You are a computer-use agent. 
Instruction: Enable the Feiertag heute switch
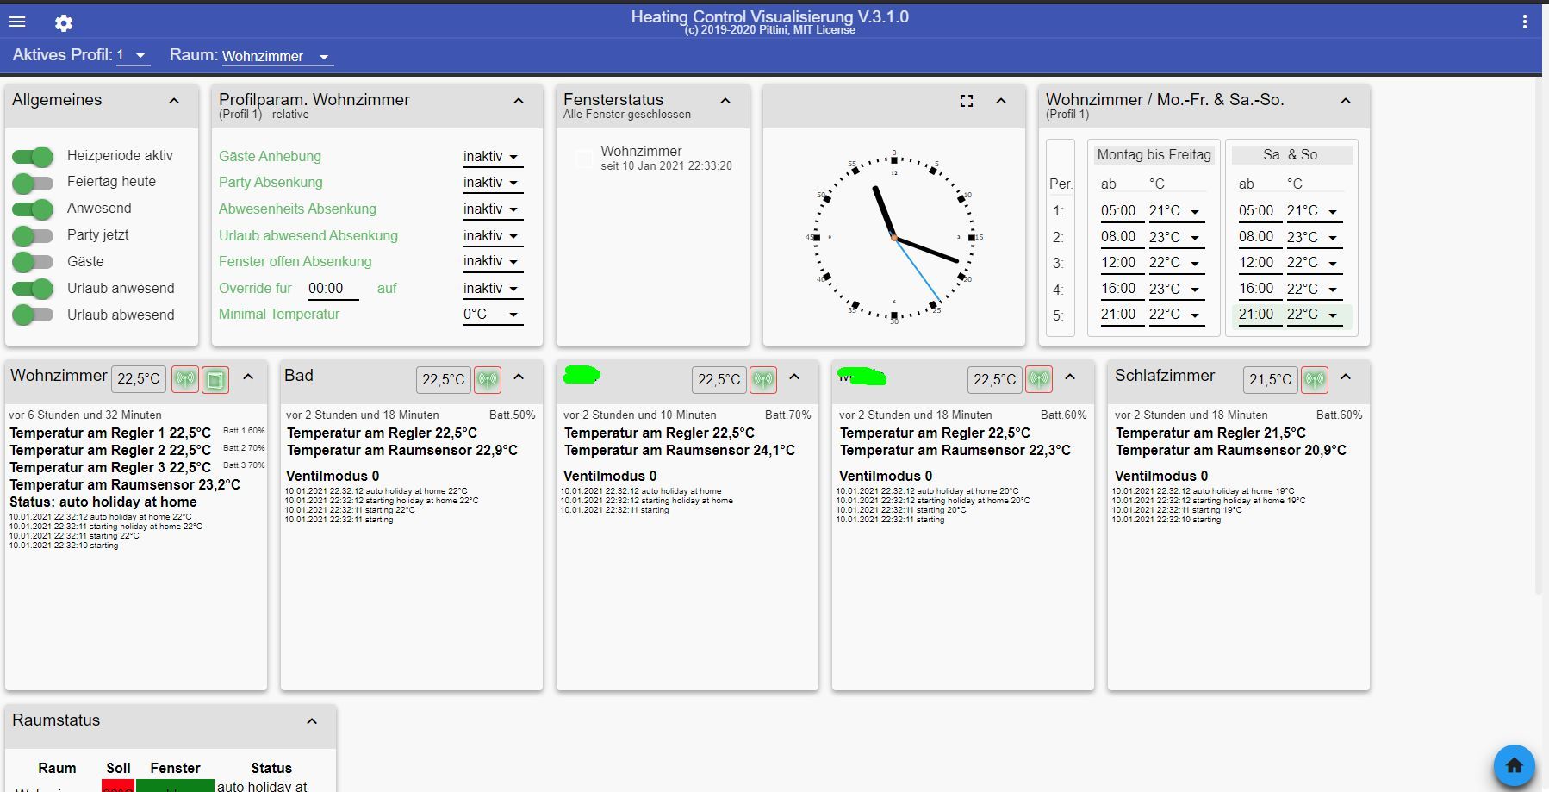[x=34, y=183]
